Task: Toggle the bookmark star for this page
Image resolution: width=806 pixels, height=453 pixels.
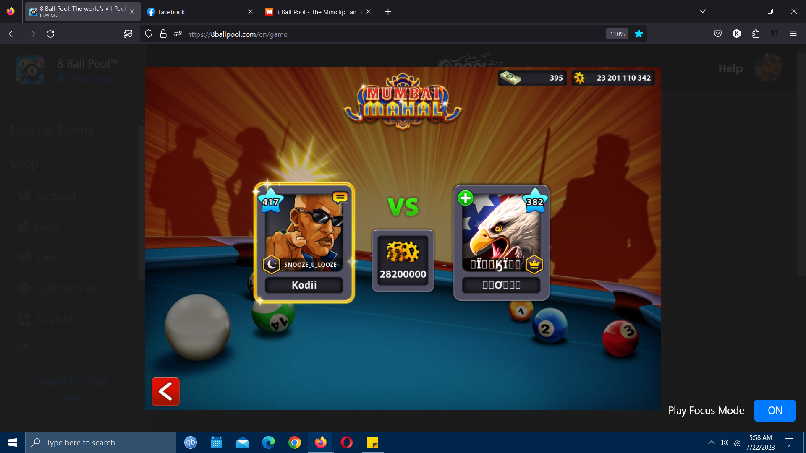Action: [639, 34]
